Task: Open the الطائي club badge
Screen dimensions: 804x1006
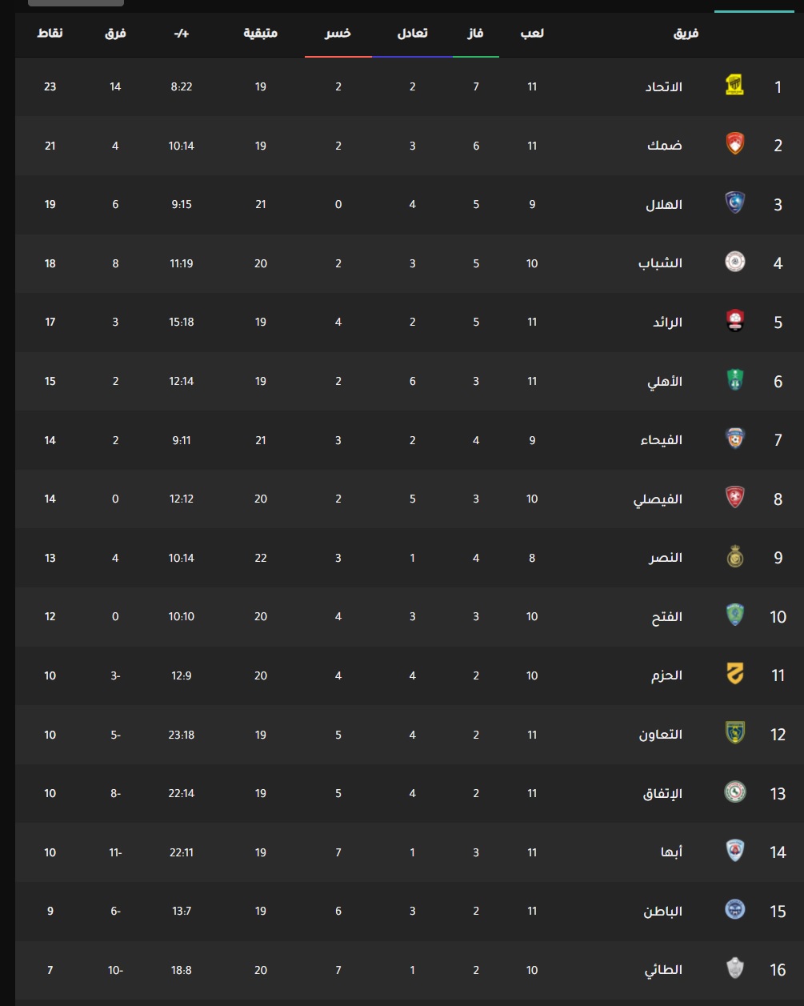Action: click(734, 969)
